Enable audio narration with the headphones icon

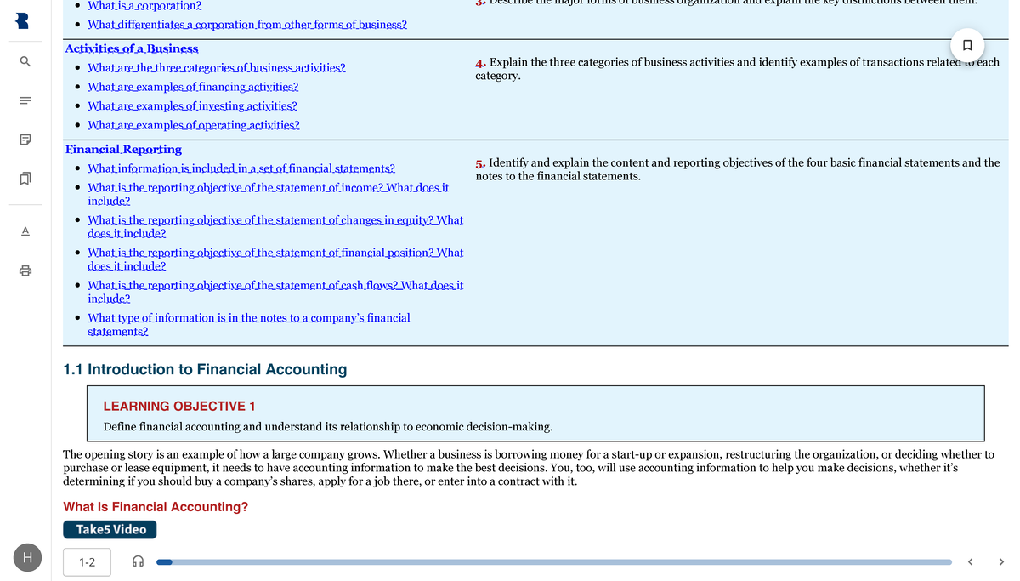pos(138,560)
